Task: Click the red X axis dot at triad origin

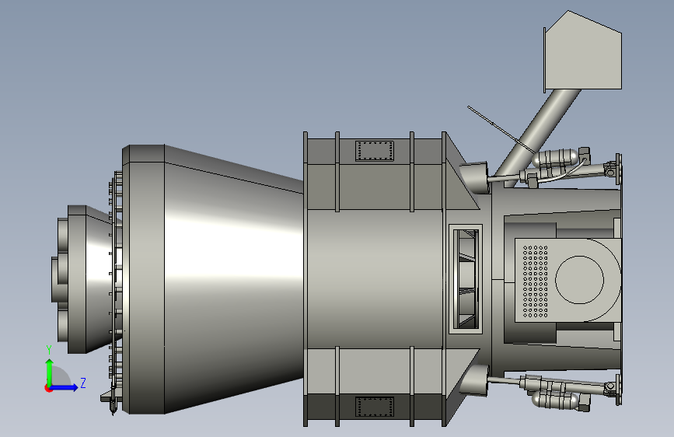Action: pyautogui.click(x=48, y=388)
